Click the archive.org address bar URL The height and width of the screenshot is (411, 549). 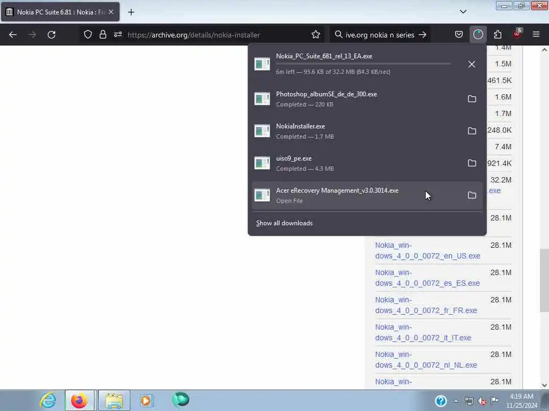tap(194, 35)
